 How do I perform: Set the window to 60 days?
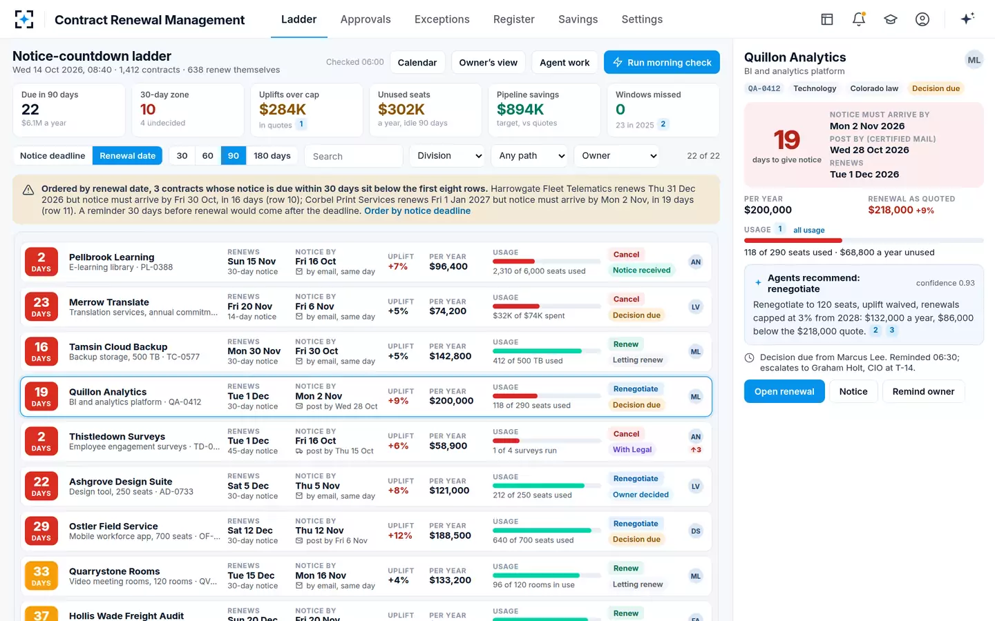tap(208, 156)
